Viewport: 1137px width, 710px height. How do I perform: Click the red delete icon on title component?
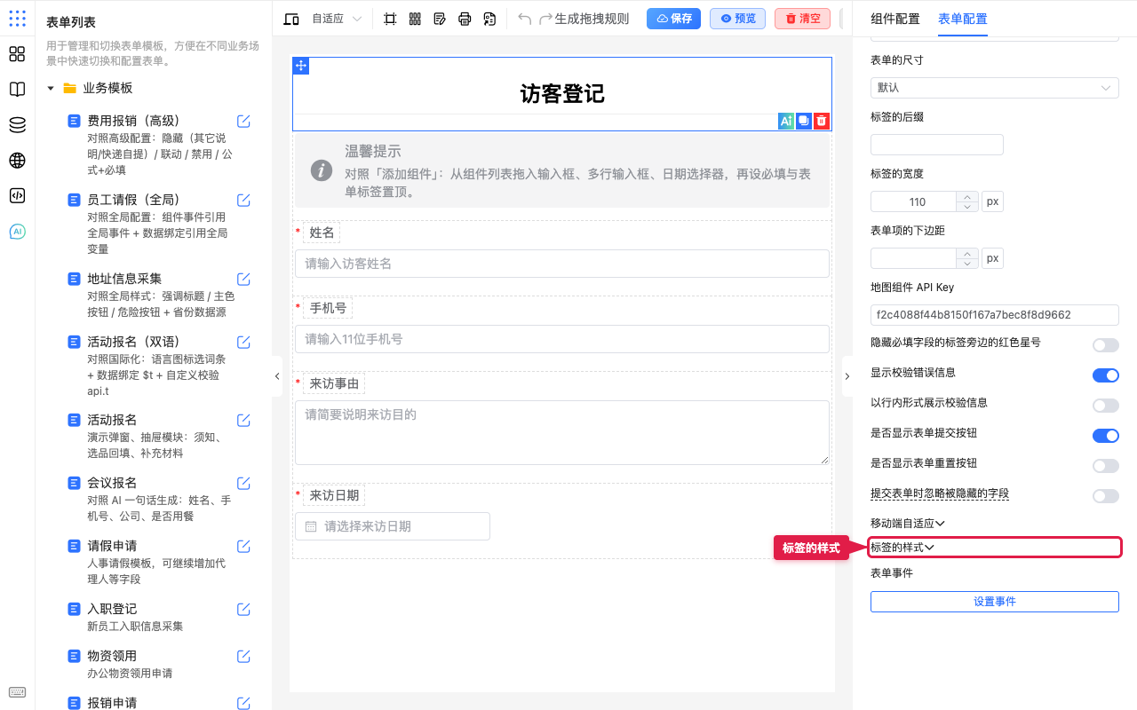tap(822, 121)
